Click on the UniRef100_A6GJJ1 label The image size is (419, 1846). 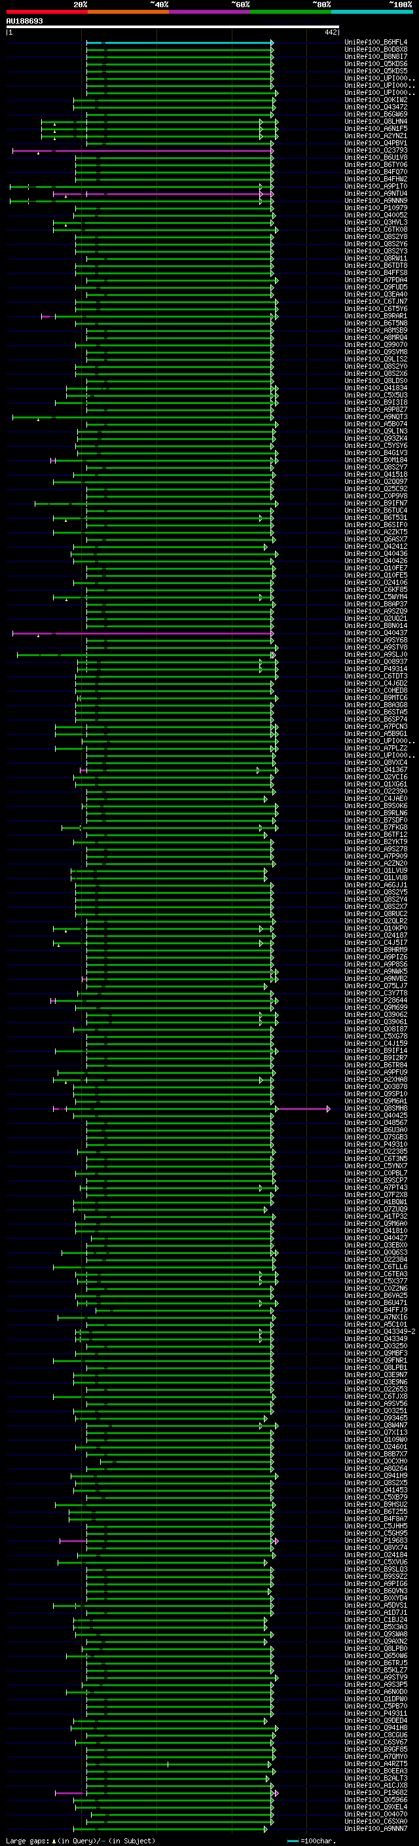(375, 885)
